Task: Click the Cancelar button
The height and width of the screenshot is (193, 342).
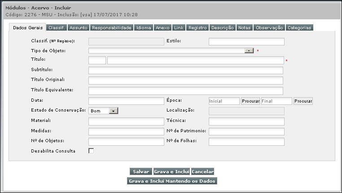Action: (202, 171)
